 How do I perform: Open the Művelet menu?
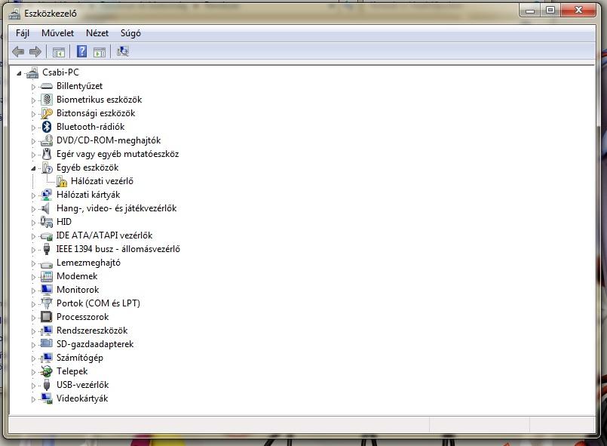point(57,33)
